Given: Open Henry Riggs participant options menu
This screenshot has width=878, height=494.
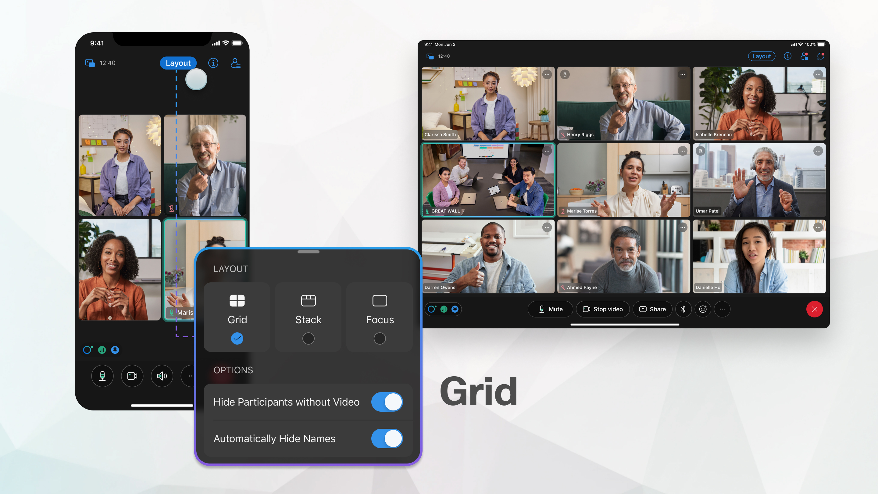Looking at the screenshot, I should pos(682,74).
